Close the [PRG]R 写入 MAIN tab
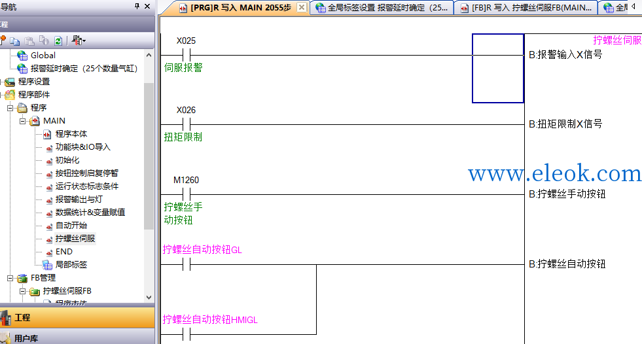The height and width of the screenshot is (344, 642). [x=301, y=7]
